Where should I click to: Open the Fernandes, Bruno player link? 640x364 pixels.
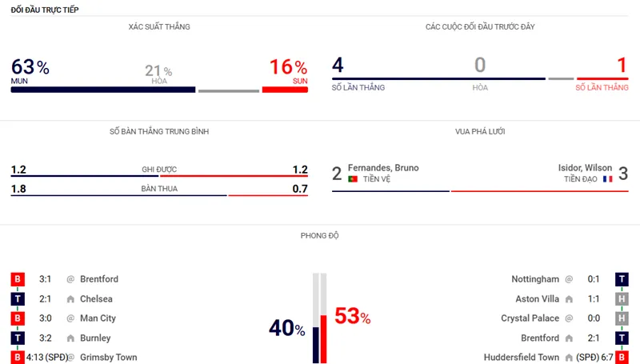tap(383, 168)
